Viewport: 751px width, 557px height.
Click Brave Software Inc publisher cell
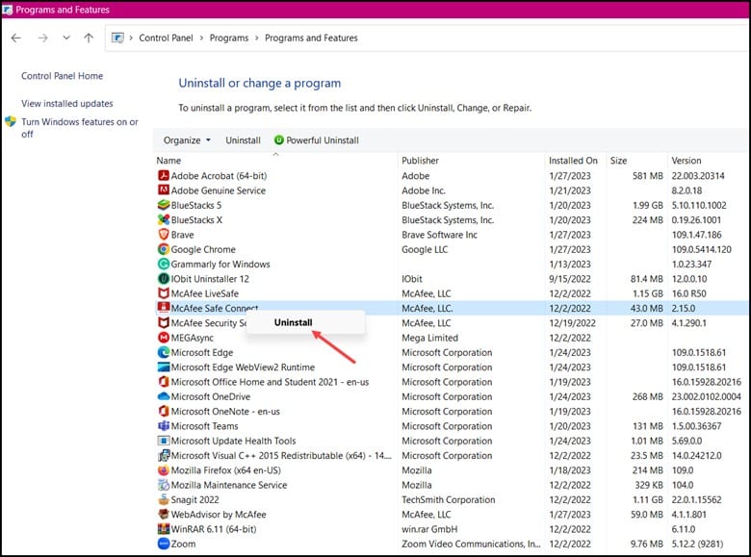(x=439, y=235)
